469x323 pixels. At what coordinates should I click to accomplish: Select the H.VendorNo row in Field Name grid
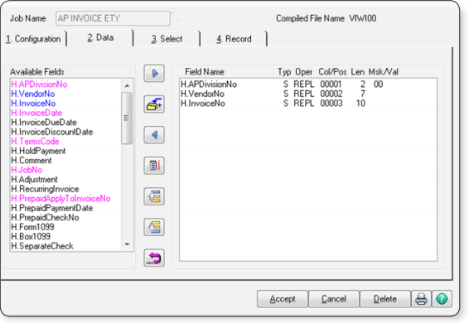[x=307, y=94]
